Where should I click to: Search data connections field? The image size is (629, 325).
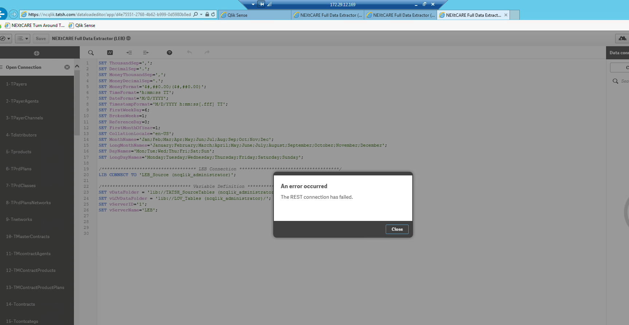621,81
